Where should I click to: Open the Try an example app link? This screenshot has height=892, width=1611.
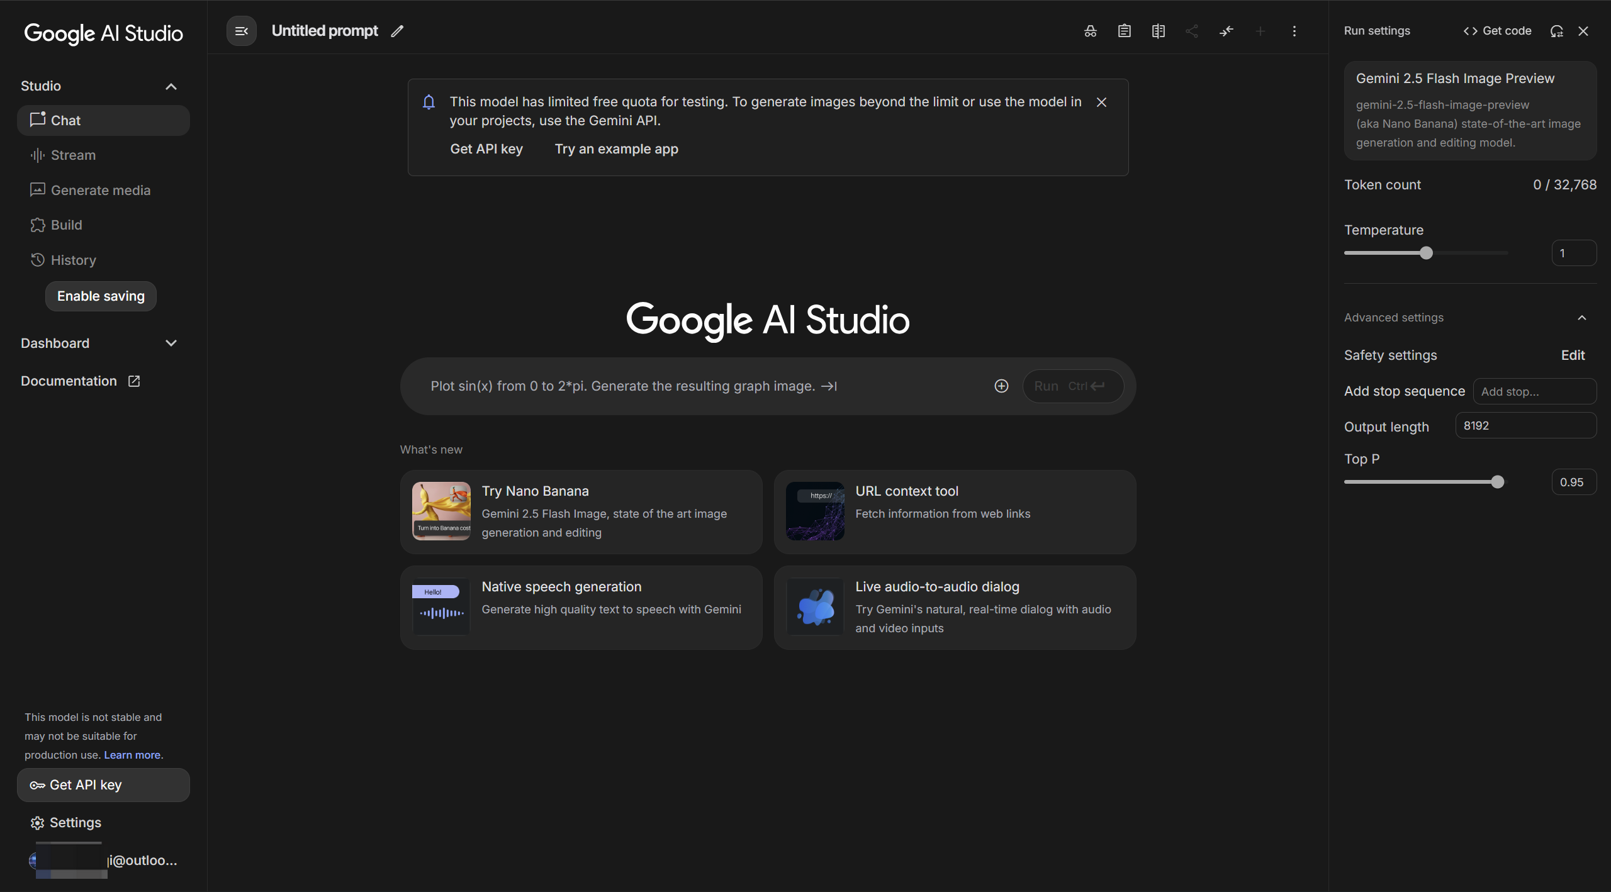(x=616, y=149)
